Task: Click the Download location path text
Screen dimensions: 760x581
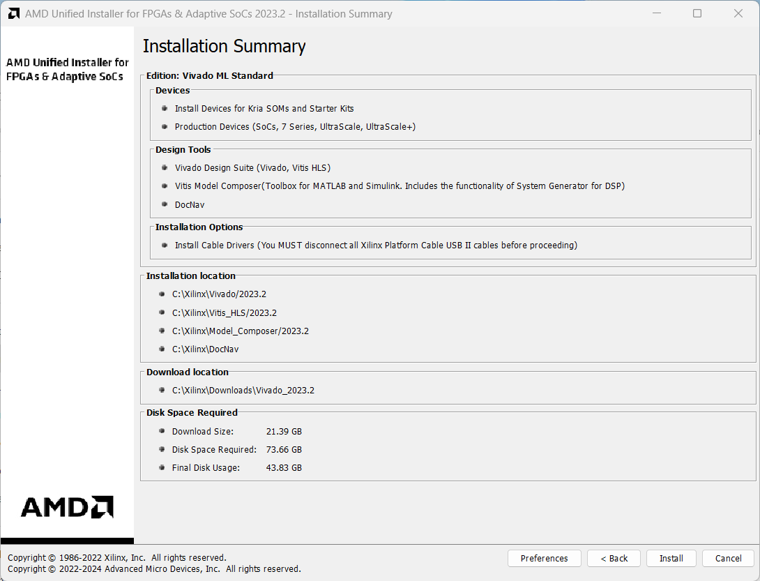Action: (x=243, y=390)
